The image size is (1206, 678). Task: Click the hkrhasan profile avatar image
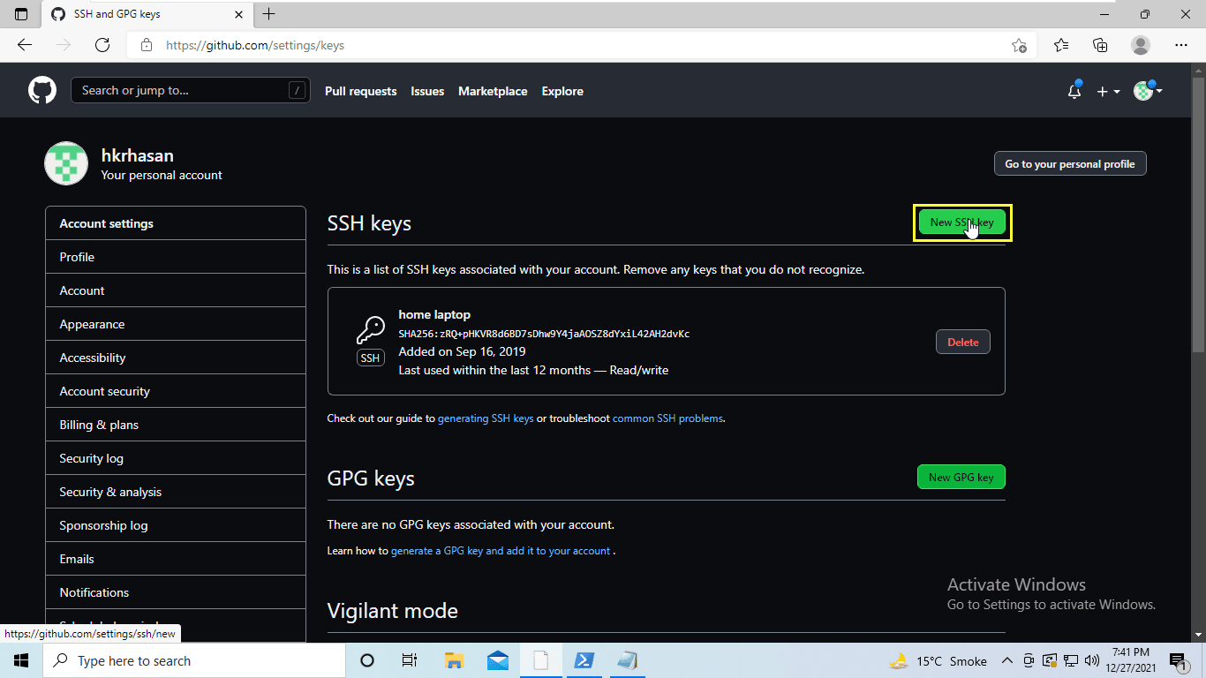pos(66,163)
